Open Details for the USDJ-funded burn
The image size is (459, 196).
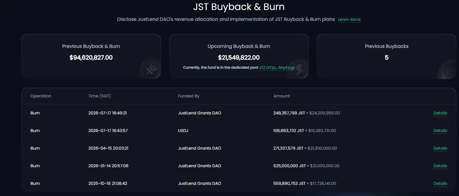pyautogui.click(x=440, y=131)
